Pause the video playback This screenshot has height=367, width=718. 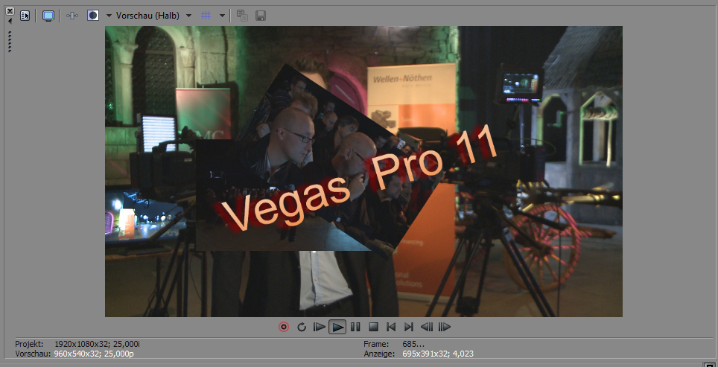tap(355, 327)
